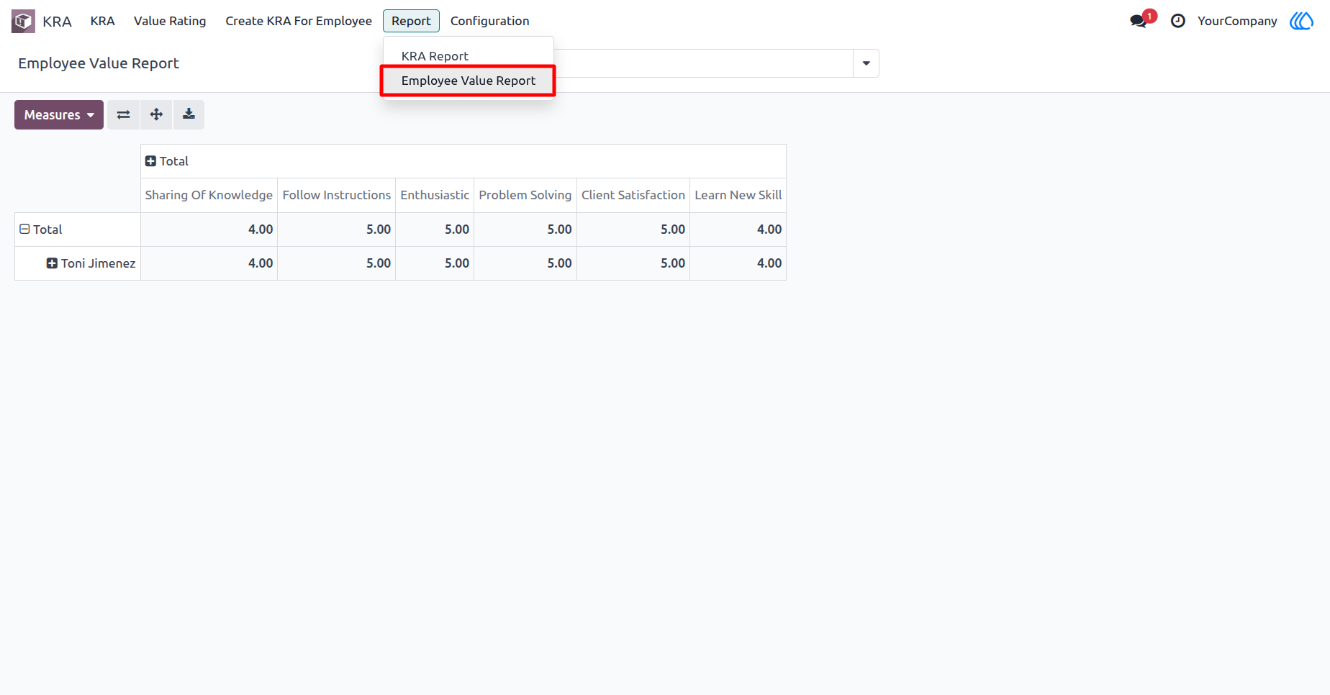Image resolution: width=1330 pixels, height=695 pixels.
Task: Open the activities clock icon
Action: [1178, 21]
